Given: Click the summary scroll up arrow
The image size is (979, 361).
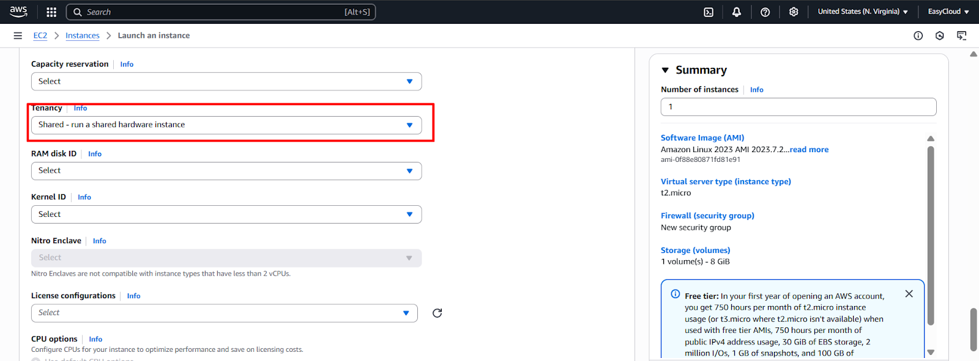Looking at the screenshot, I should (931, 139).
